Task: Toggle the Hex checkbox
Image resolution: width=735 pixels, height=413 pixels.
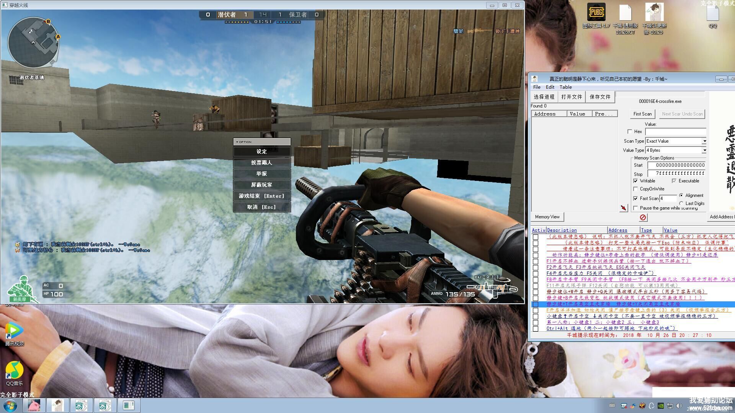Action: coord(630,132)
